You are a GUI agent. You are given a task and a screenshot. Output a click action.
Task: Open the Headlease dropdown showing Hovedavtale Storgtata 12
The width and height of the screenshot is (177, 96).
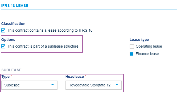(x=93, y=85)
